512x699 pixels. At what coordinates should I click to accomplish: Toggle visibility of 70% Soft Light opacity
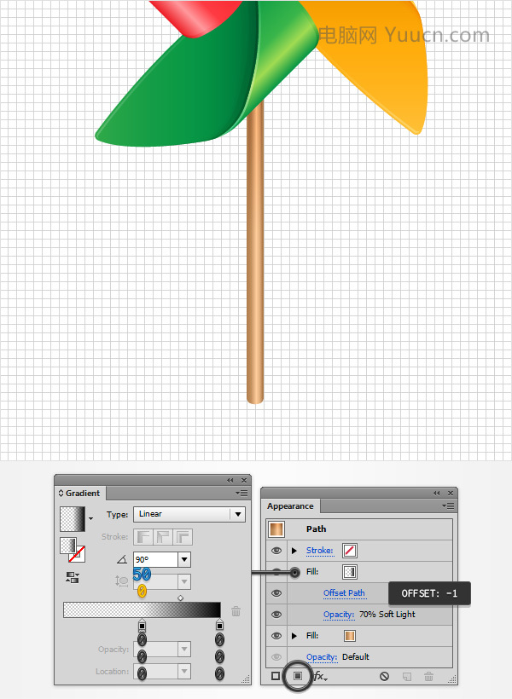[x=276, y=615]
